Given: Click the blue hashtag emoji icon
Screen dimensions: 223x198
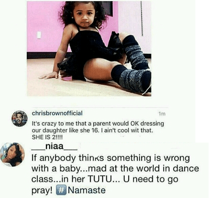Looking at the screenshot, I should pyautogui.click(x=61, y=190).
